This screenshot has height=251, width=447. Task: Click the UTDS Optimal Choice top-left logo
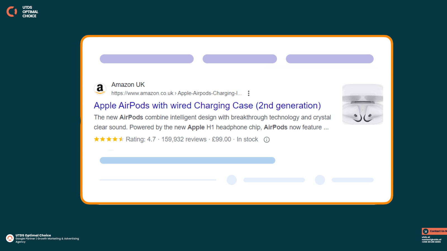point(22,12)
